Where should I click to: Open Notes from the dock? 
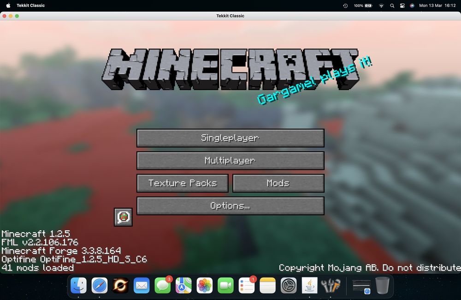[267, 285]
